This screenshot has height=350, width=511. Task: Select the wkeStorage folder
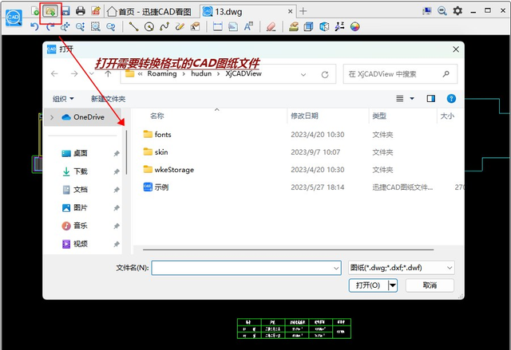tap(174, 170)
